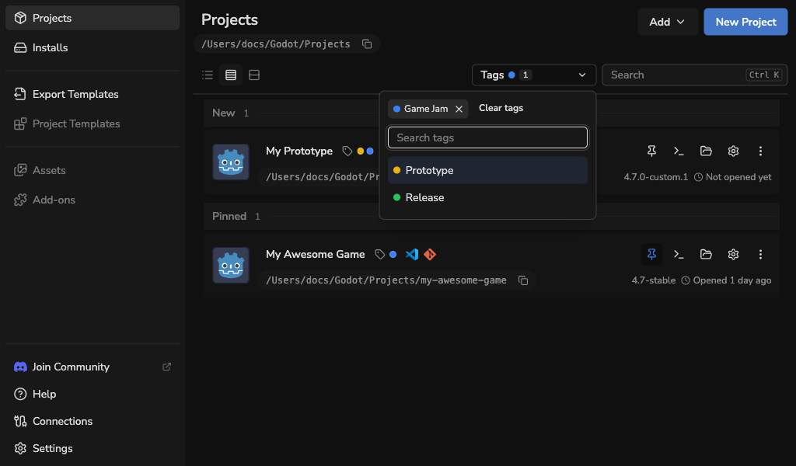Viewport: 796px width, 466px height.
Task: Collapse the New group header
Action: (491, 113)
